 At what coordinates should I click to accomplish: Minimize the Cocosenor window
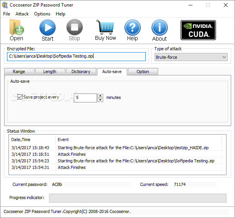point(191,5)
